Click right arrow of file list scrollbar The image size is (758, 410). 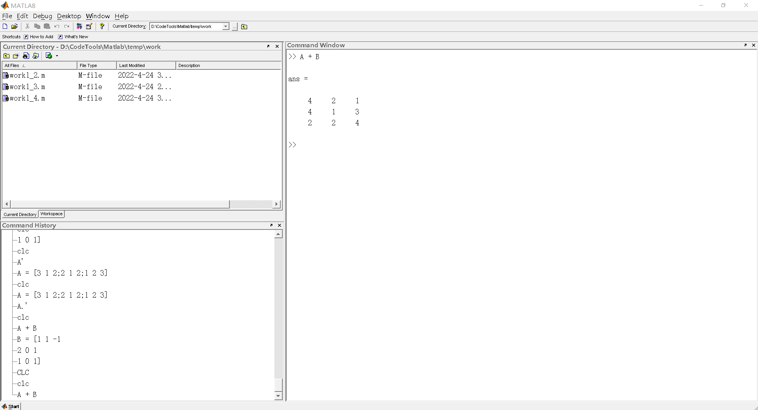click(276, 204)
